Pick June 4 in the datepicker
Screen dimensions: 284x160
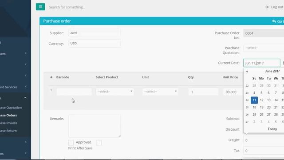tap(254, 93)
